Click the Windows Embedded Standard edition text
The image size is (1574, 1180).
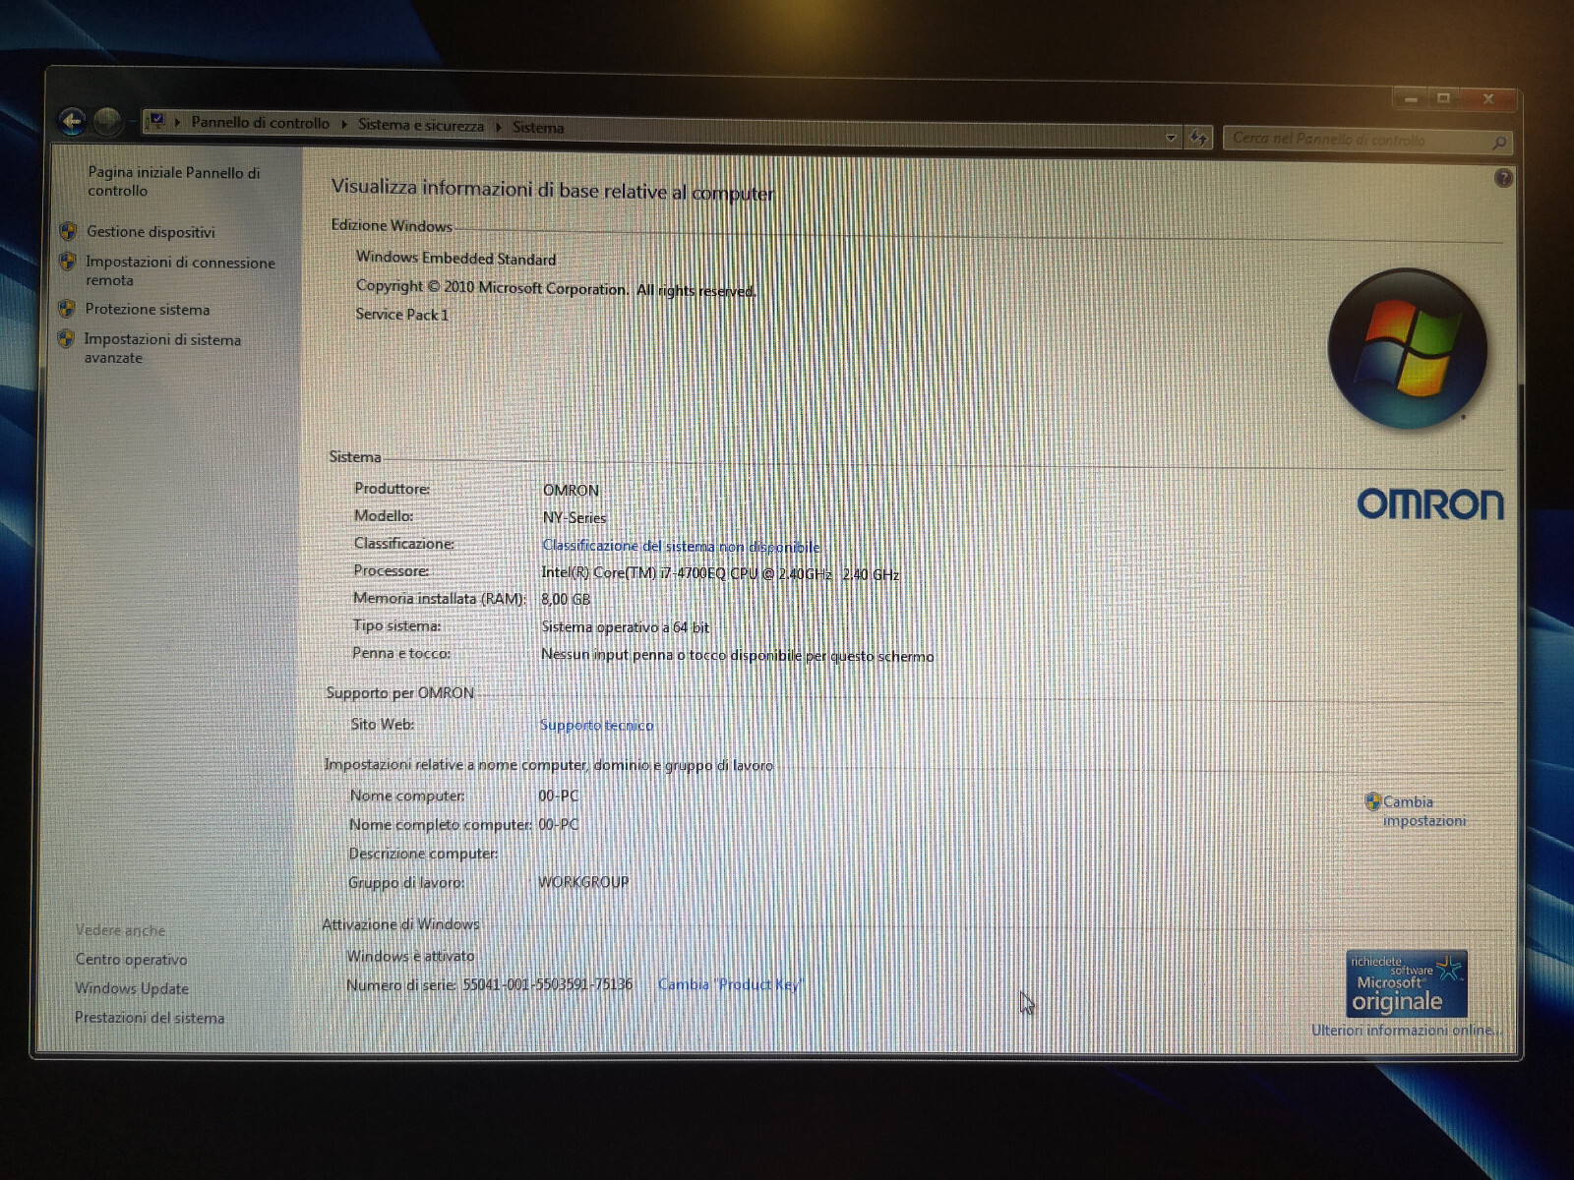[455, 258]
